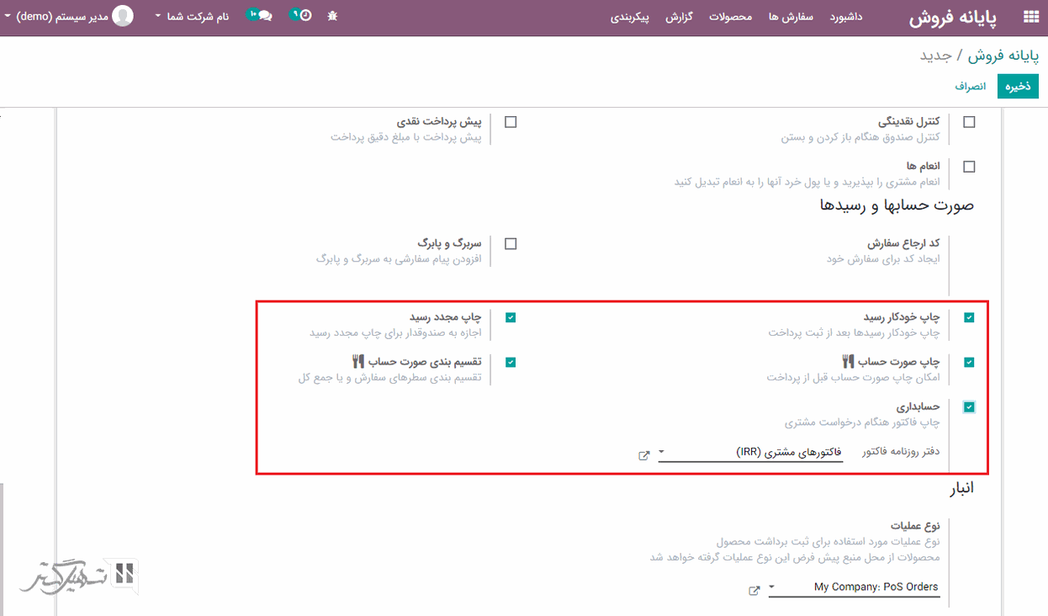Go to پایانه فروش breadcrumb link

[x=1003, y=56]
